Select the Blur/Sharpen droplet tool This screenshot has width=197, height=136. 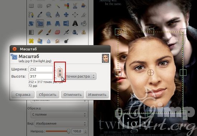click(49, 41)
